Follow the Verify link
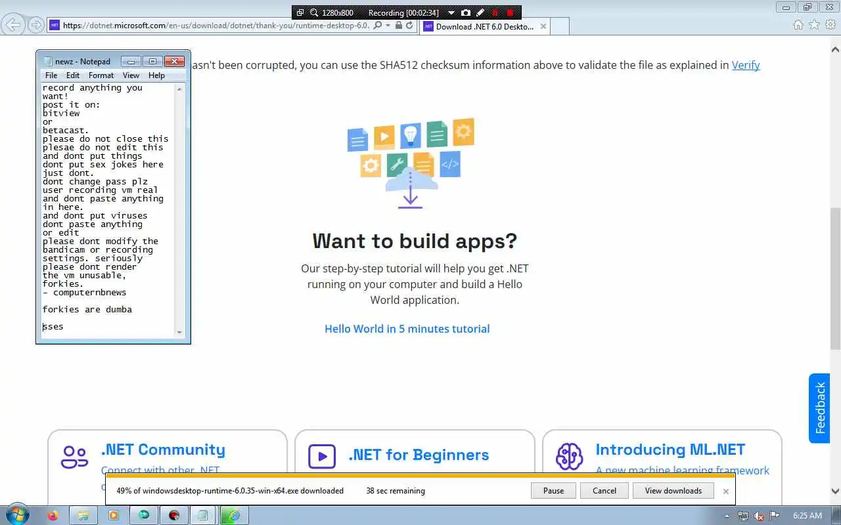The height and width of the screenshot is (525, 841). click(x=746, y=65)
